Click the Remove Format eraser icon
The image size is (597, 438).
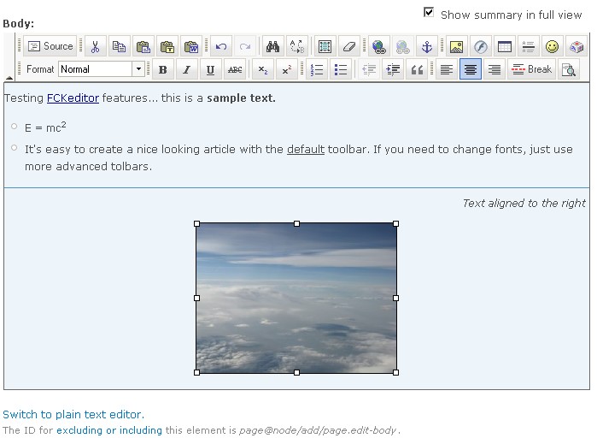[348, 46]
